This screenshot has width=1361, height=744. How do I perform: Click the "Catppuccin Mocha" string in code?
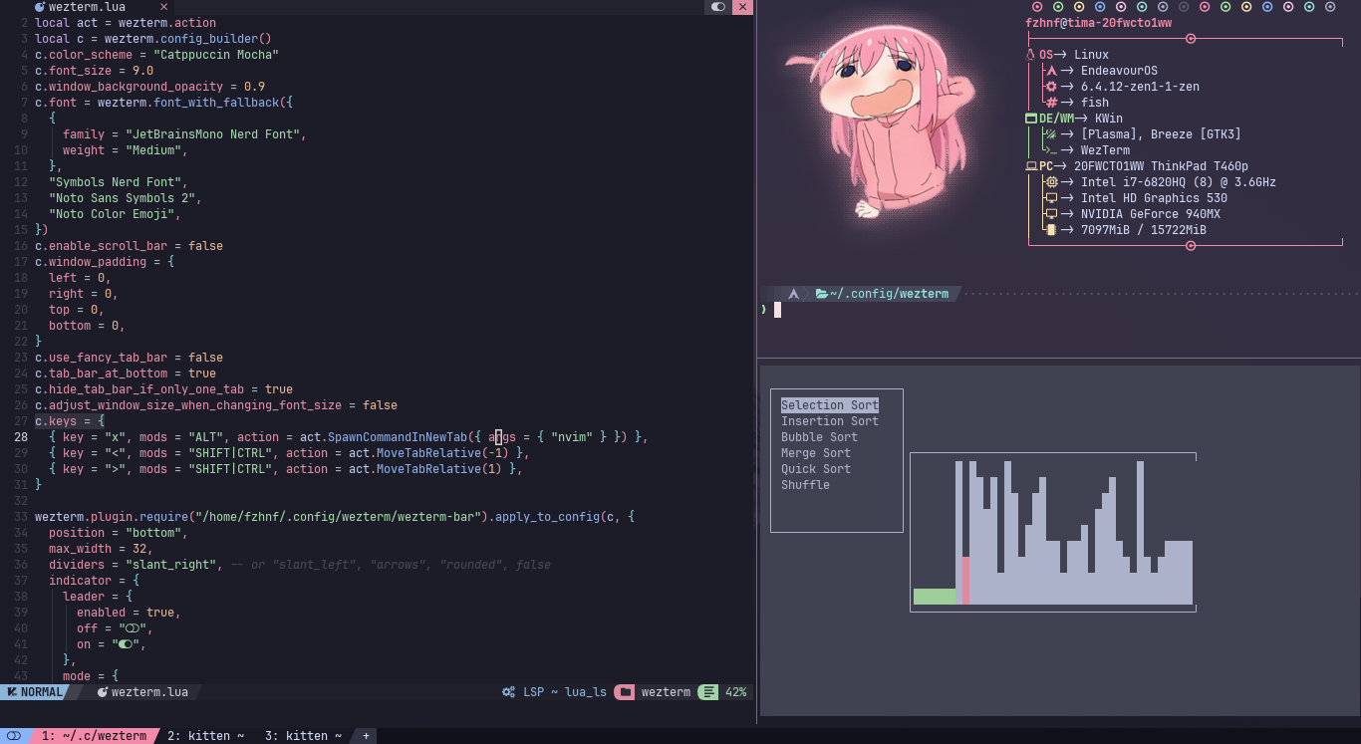pos(216,55)
